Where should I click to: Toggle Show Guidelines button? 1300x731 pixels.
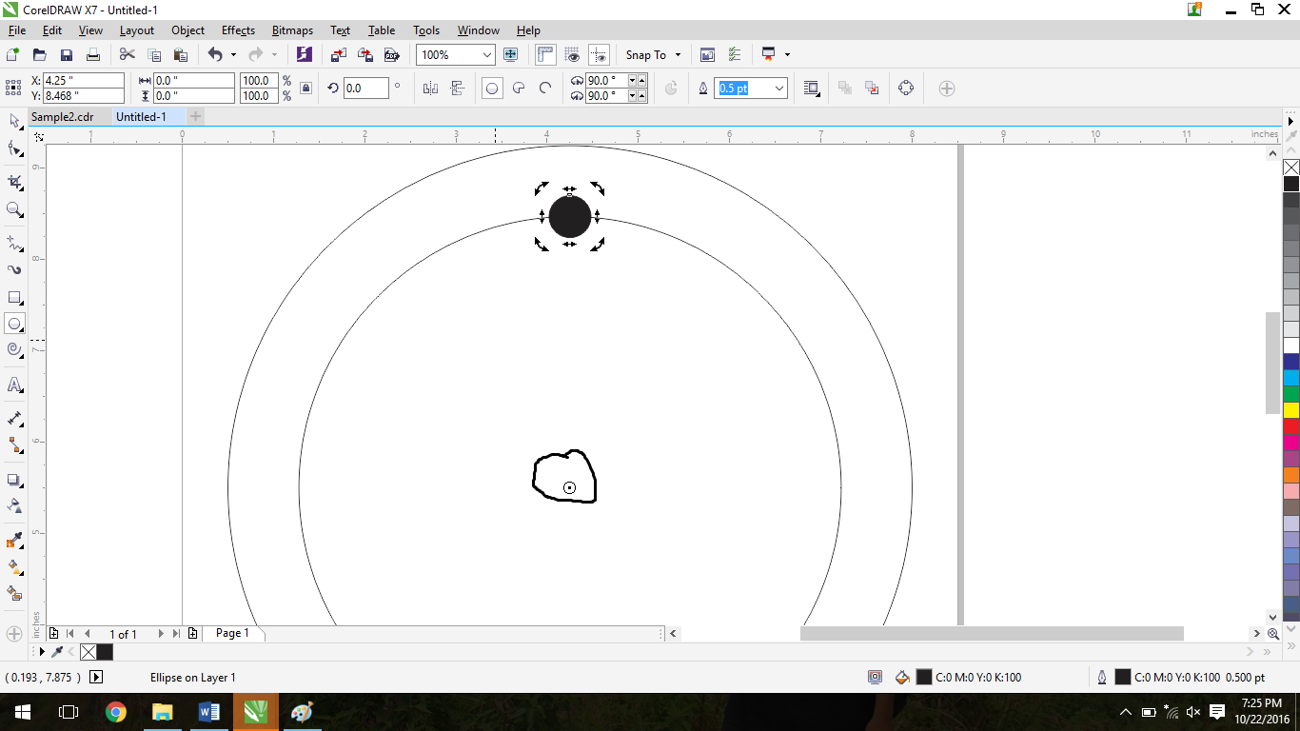pos(599,55)
